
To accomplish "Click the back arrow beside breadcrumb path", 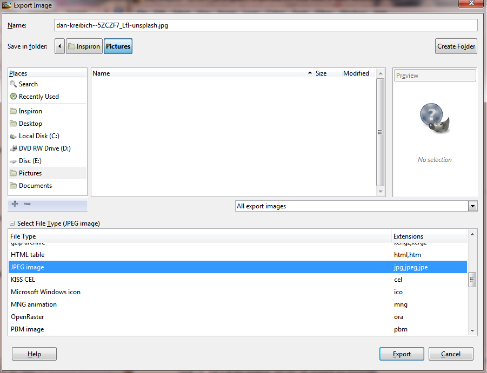I will pyautogui.click(x=59, y=46).
